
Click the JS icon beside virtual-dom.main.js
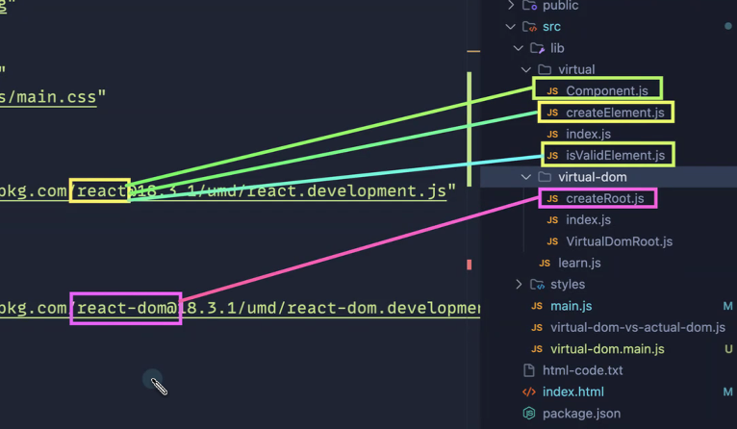(x=537, y=349)
